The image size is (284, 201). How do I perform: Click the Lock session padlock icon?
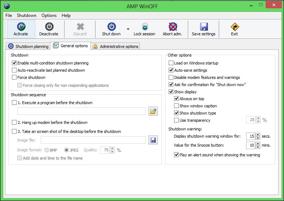[x=145, y=27]
